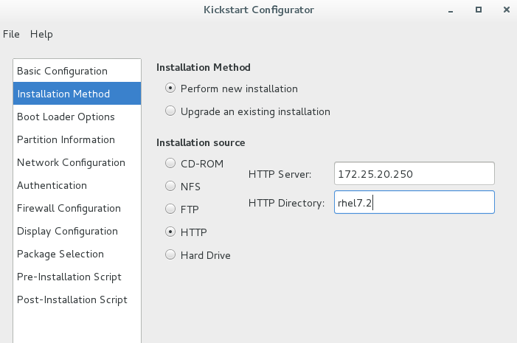Open Package Selection section

tap(77, 254)
